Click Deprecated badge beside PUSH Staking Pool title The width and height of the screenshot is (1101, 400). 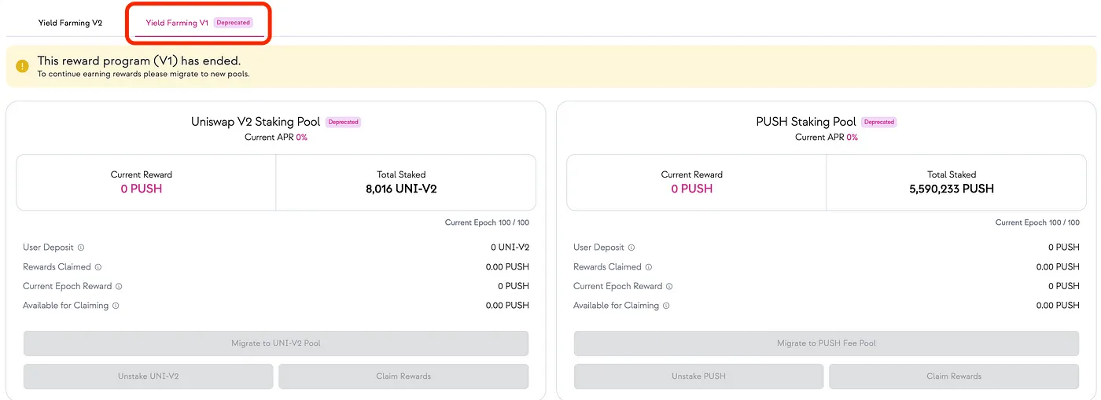coord(878,123)
